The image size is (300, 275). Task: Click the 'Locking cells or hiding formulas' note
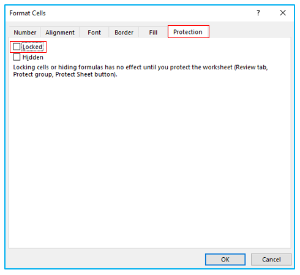140,71
